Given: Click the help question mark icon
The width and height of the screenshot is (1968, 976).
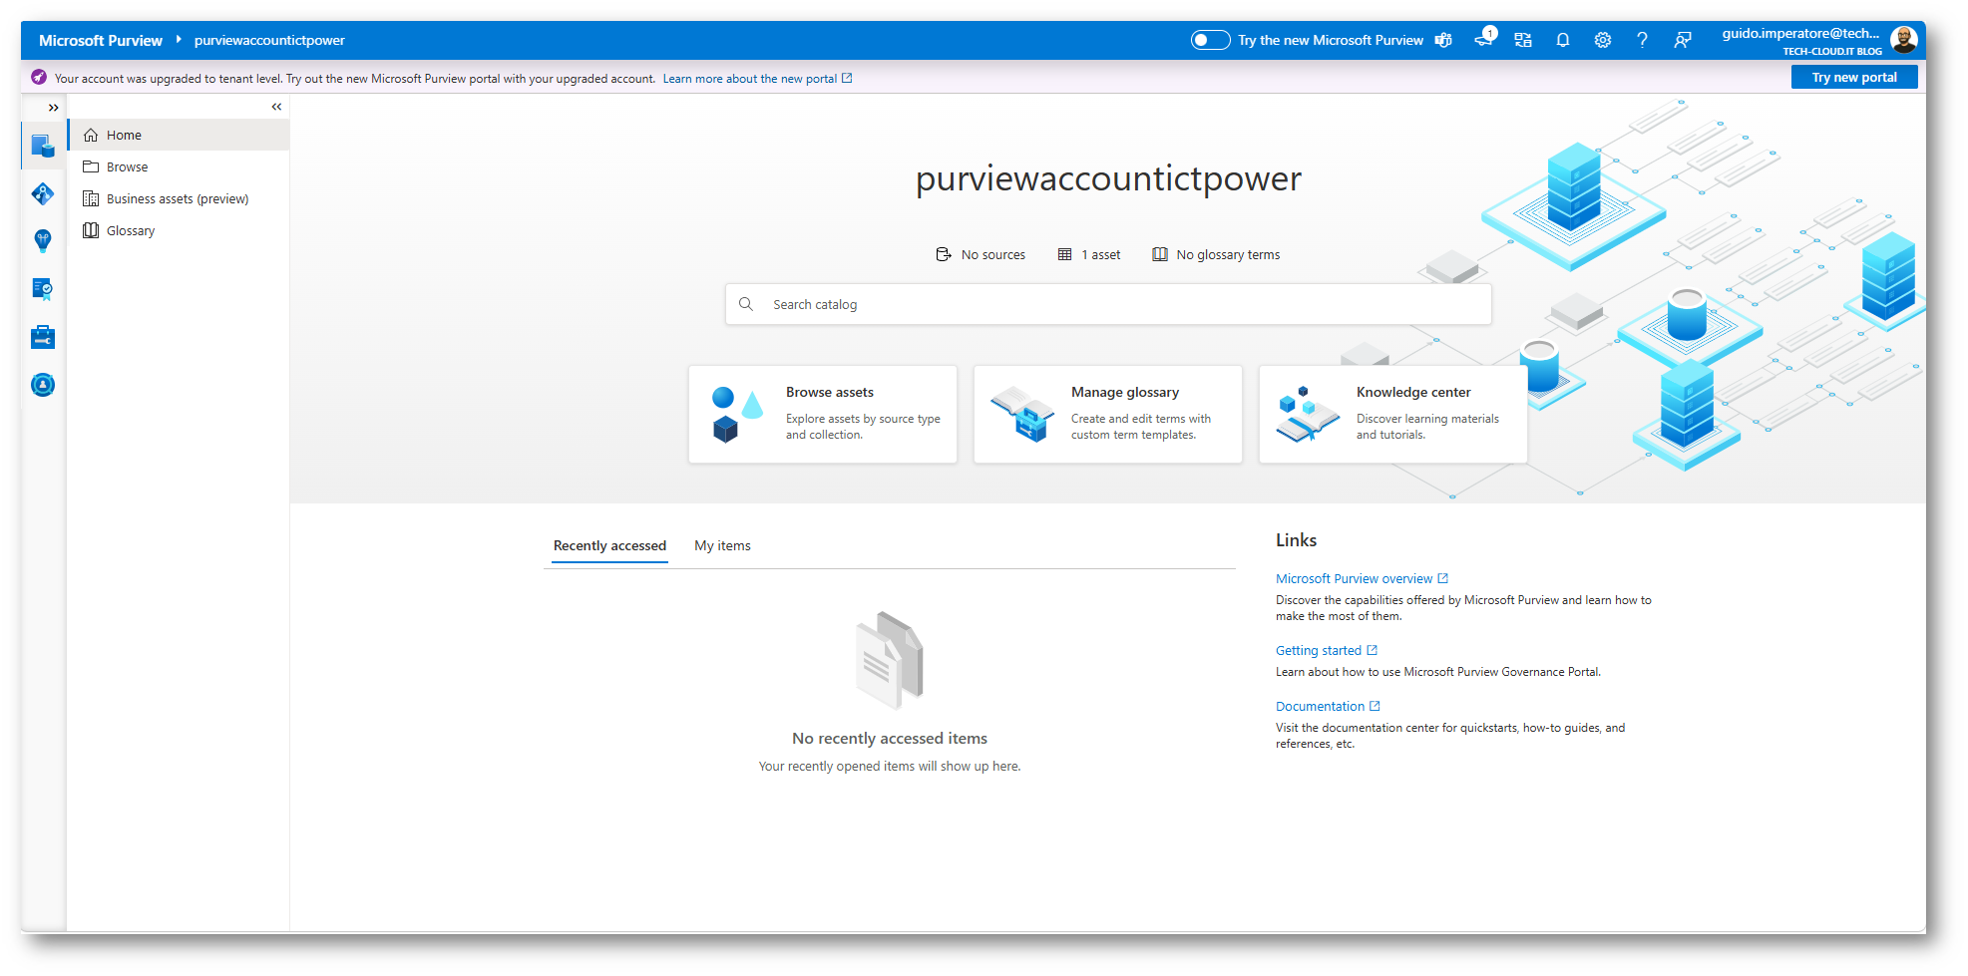Looking at the screenshot, I should (x=1642, y=40).
